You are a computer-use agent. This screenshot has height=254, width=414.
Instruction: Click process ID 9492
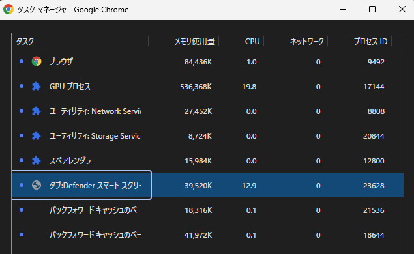[376, 62]
